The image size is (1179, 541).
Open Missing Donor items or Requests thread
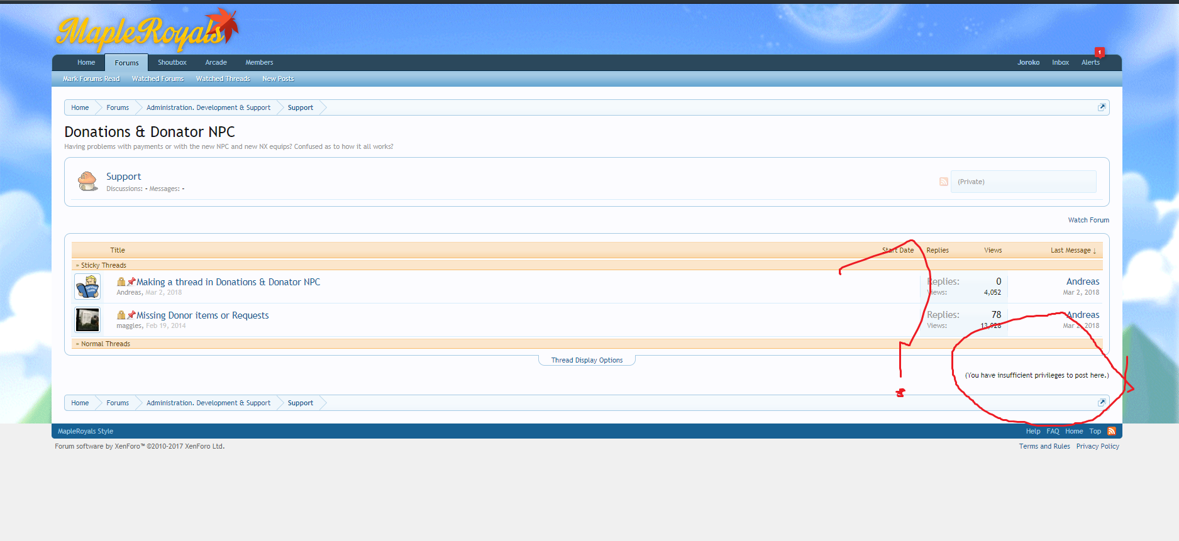coord(202,315)
